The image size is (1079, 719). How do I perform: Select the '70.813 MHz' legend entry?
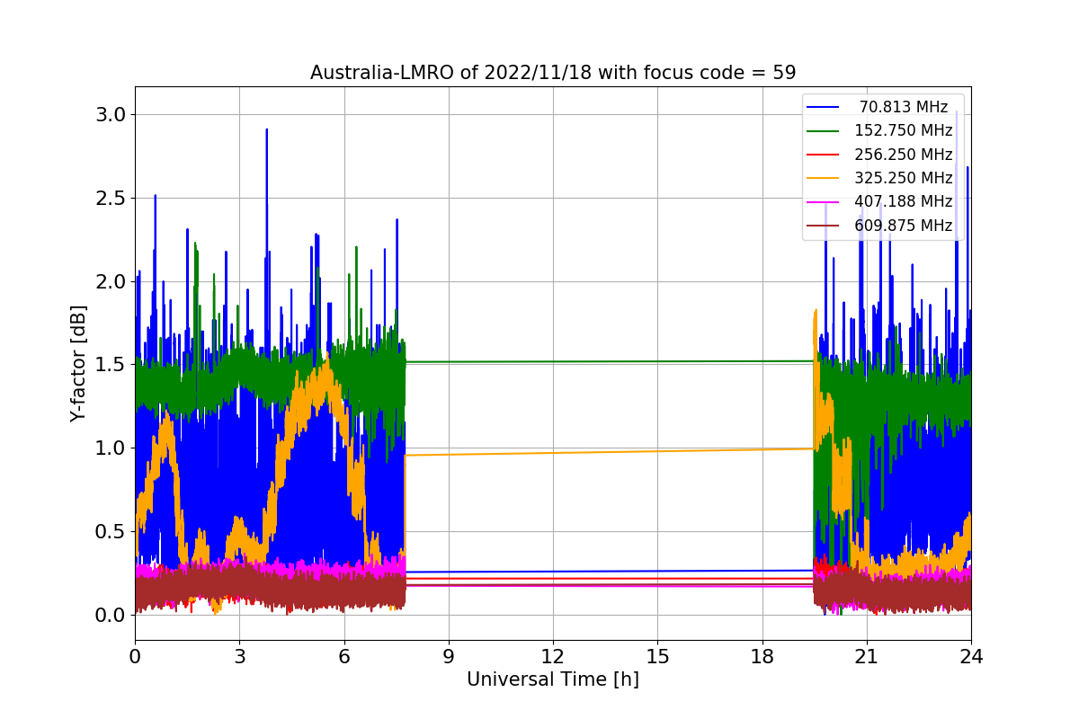click(x=904, y=108)
